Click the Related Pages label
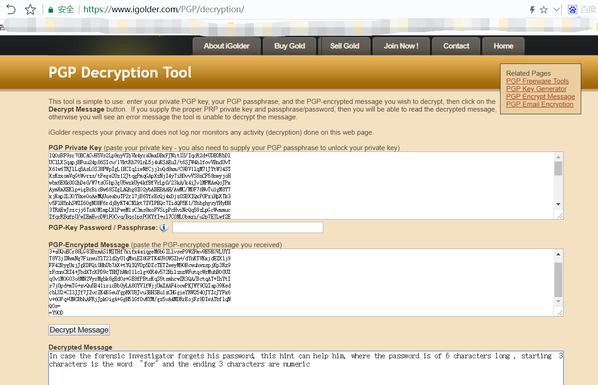Image resolution: width=598 pixels, height=385 pixels. [528, 73]
